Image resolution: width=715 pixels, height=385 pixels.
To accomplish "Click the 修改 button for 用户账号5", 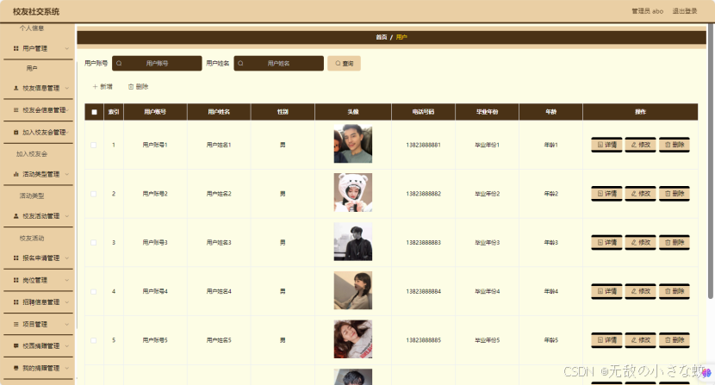I will [x=640, y=340].
